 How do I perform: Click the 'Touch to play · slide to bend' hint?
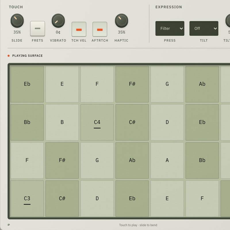pos(138,225)
